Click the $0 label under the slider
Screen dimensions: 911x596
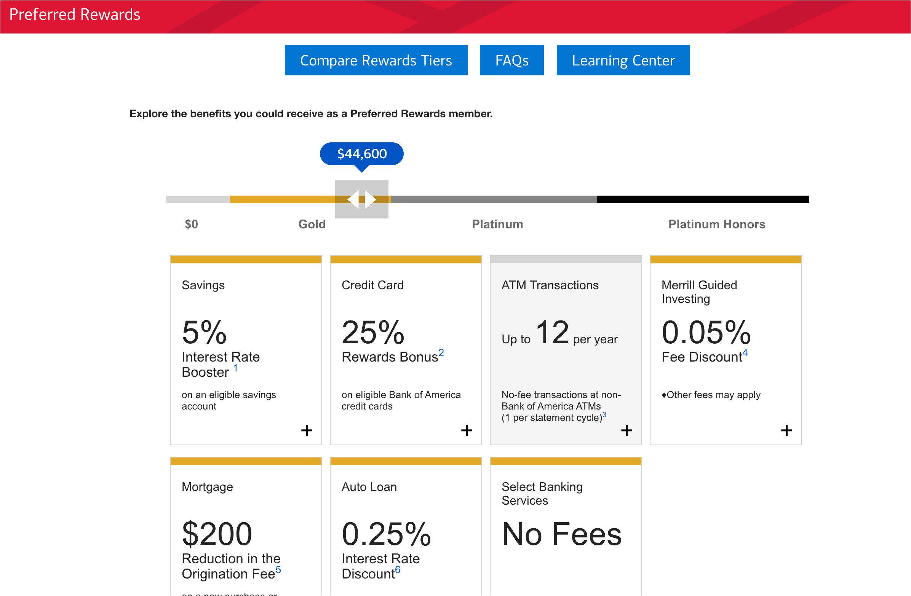click(x=192, y=224)
